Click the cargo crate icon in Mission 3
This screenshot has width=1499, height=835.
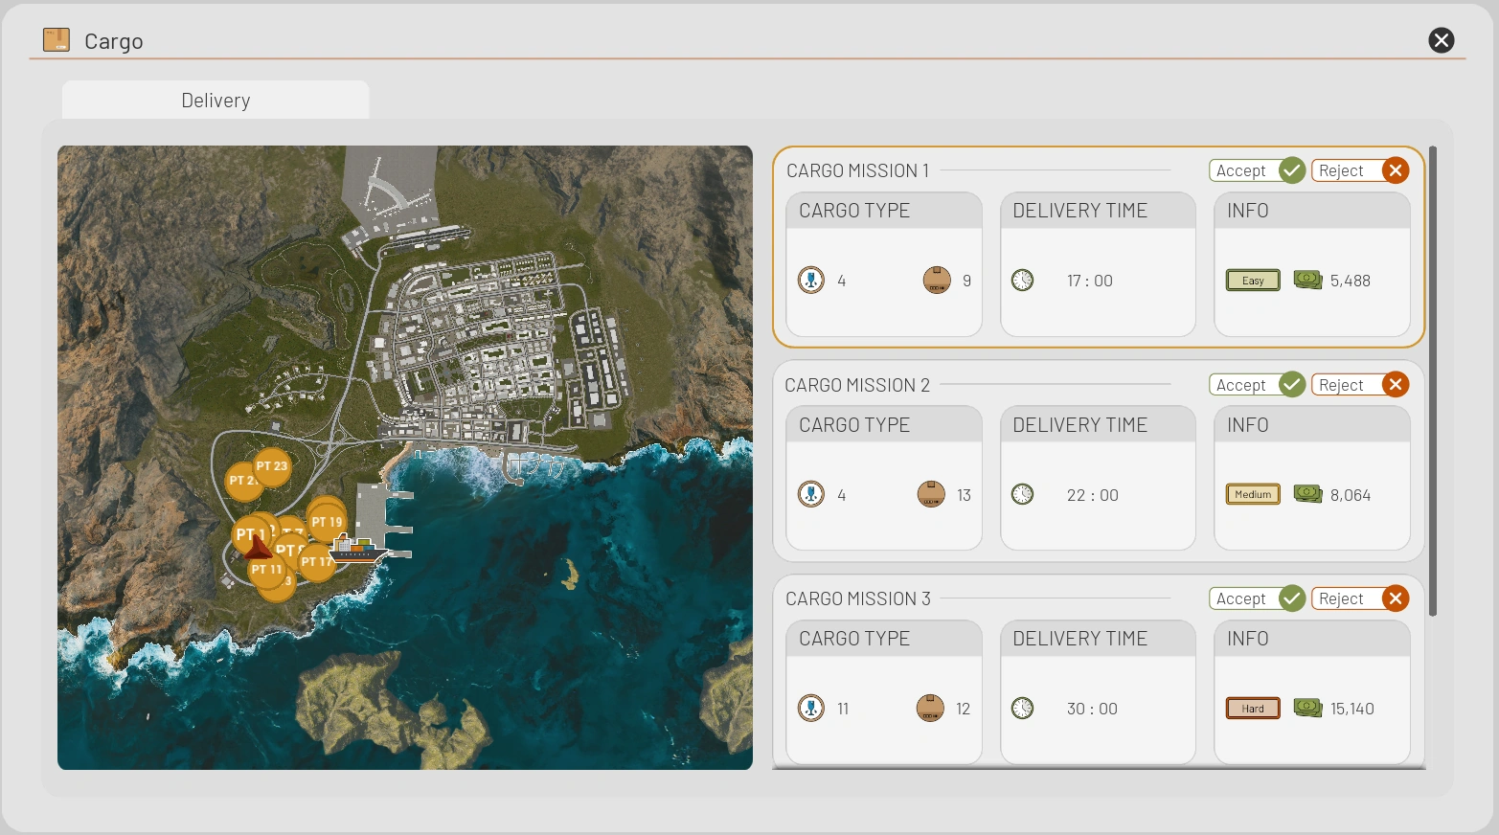tap(930, 709)
